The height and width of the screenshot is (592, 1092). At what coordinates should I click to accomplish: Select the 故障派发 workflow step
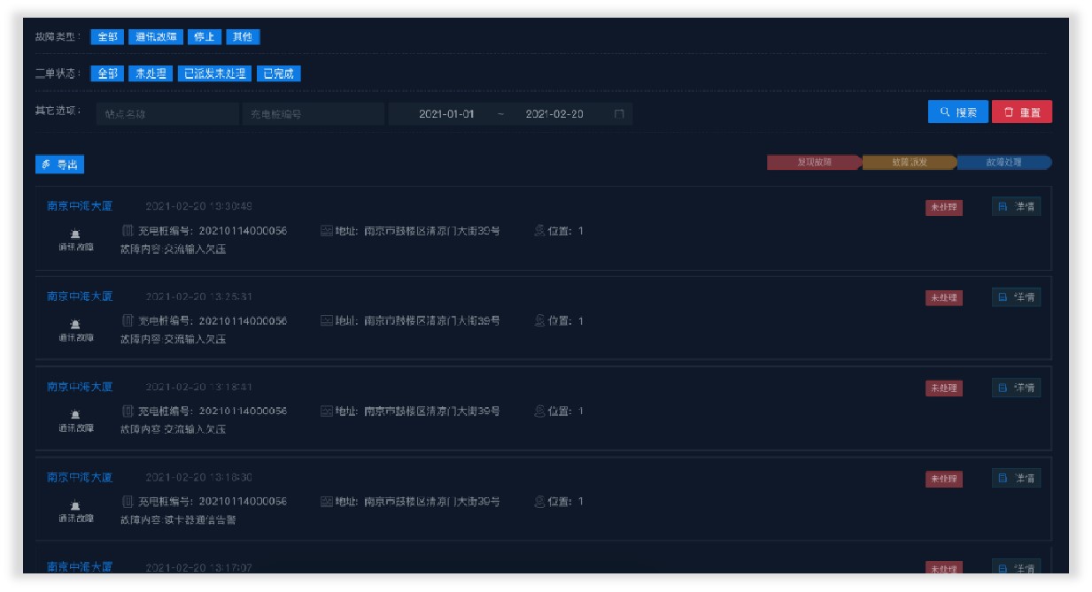[909, 163]
